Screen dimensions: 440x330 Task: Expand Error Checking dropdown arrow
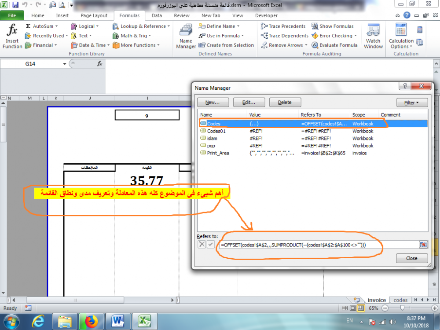click(x=356, y=36)
